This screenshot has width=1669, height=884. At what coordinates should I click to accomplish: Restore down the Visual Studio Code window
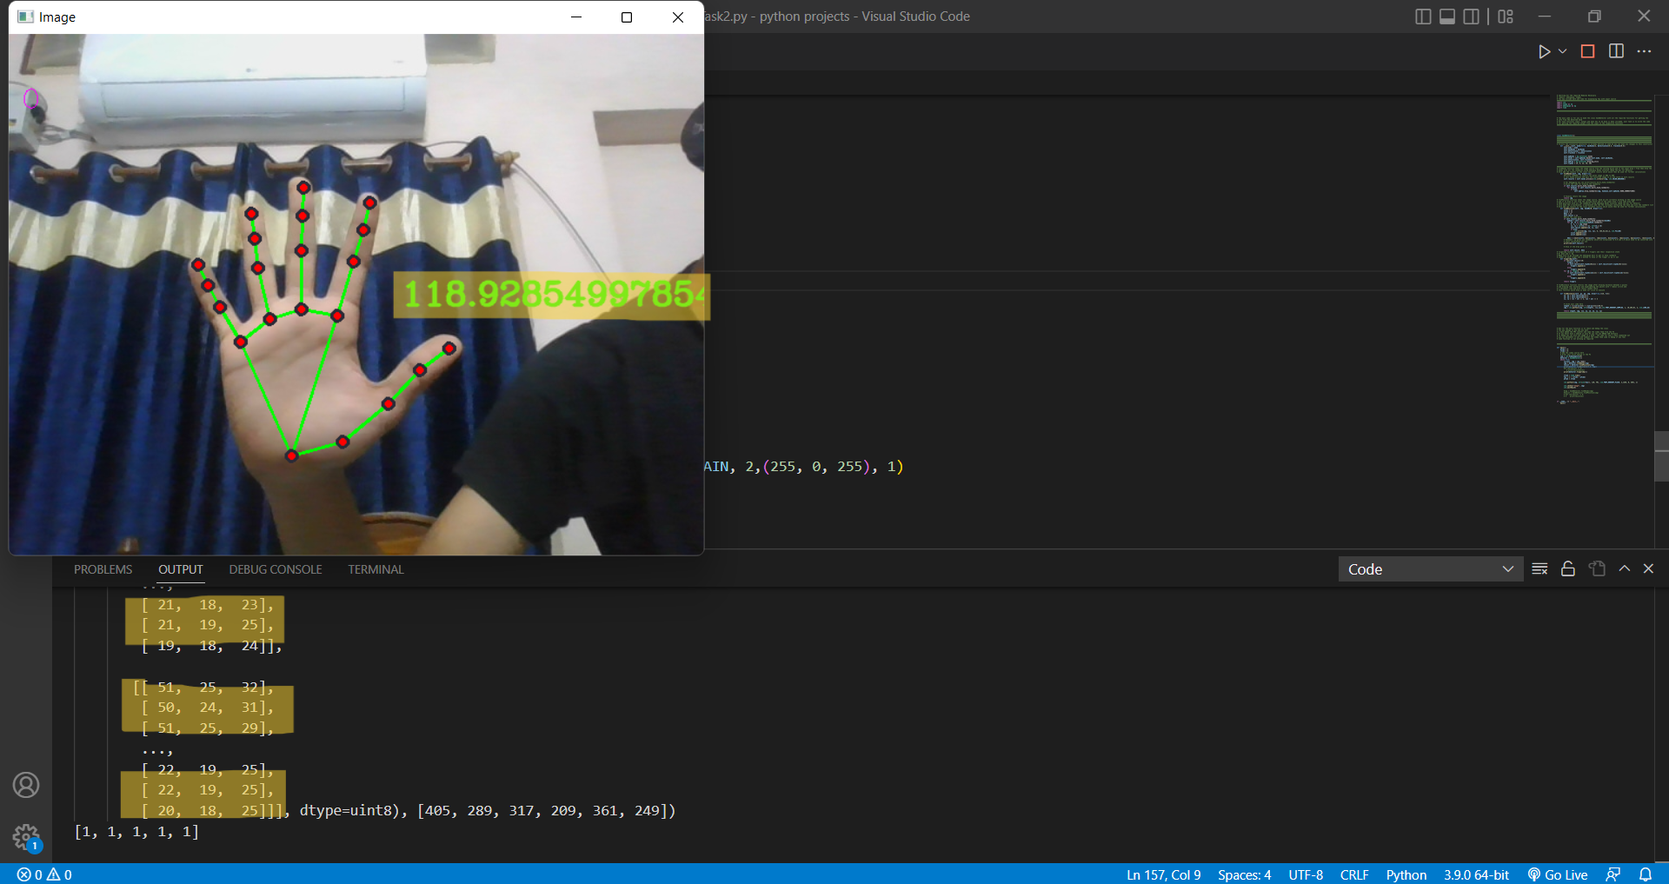click(x=1594, y=17)
